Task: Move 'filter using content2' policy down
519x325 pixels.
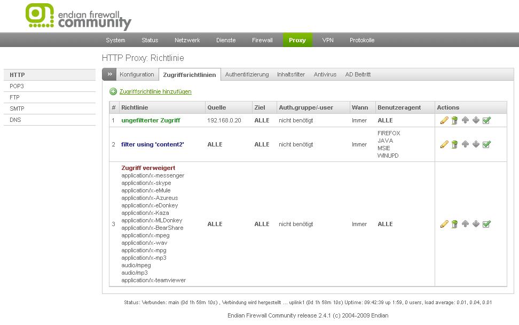Action: (x=476, y=144)
